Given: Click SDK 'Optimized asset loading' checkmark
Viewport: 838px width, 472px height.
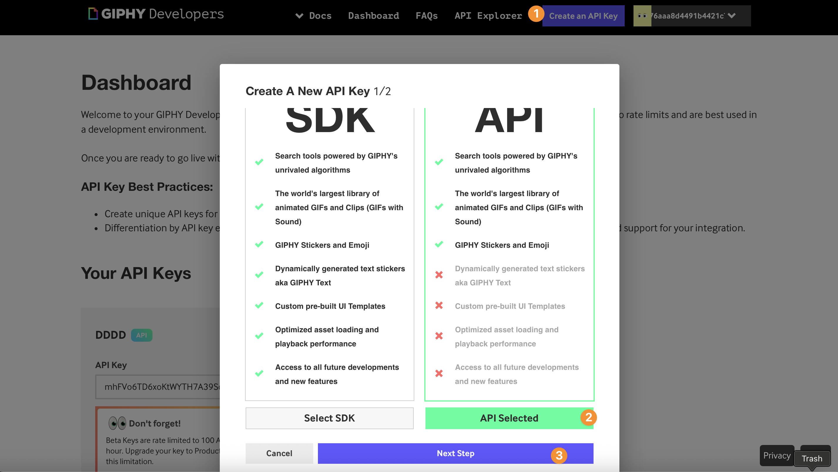Looking at the screenshot, I should (259, 336).
